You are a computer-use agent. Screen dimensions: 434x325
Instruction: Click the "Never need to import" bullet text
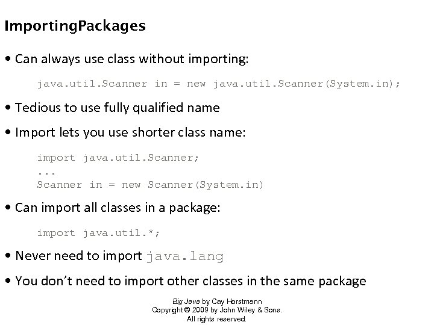pos(79,256)
